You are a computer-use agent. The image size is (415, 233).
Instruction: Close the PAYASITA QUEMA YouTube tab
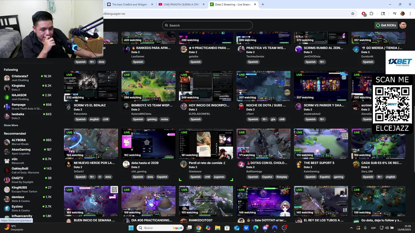click(204, 5)
